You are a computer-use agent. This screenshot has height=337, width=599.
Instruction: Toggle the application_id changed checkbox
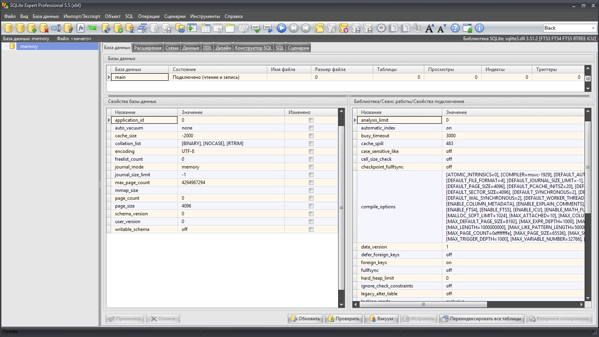point(311,120)
